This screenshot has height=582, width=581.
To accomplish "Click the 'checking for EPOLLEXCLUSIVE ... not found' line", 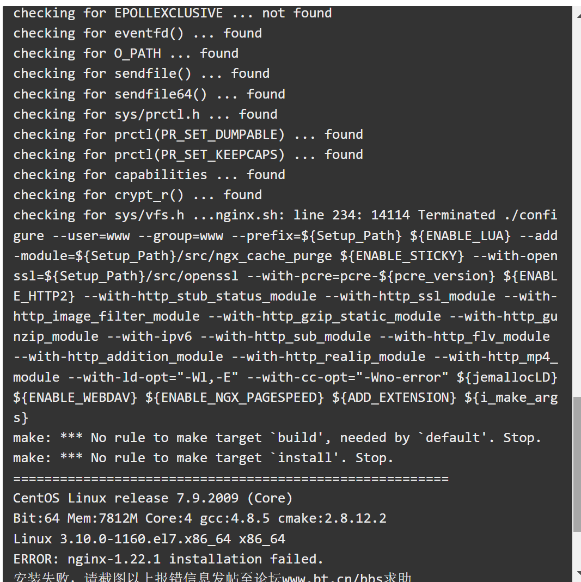I will (173, 14).
